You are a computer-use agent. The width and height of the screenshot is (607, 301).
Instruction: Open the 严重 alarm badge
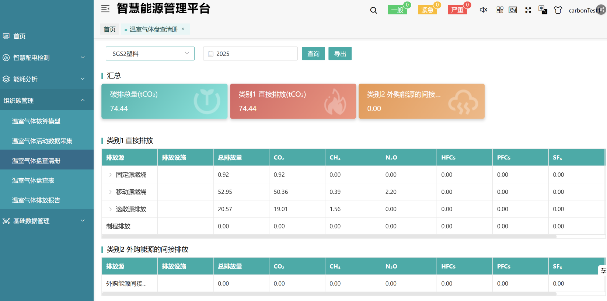click(457, 10)
